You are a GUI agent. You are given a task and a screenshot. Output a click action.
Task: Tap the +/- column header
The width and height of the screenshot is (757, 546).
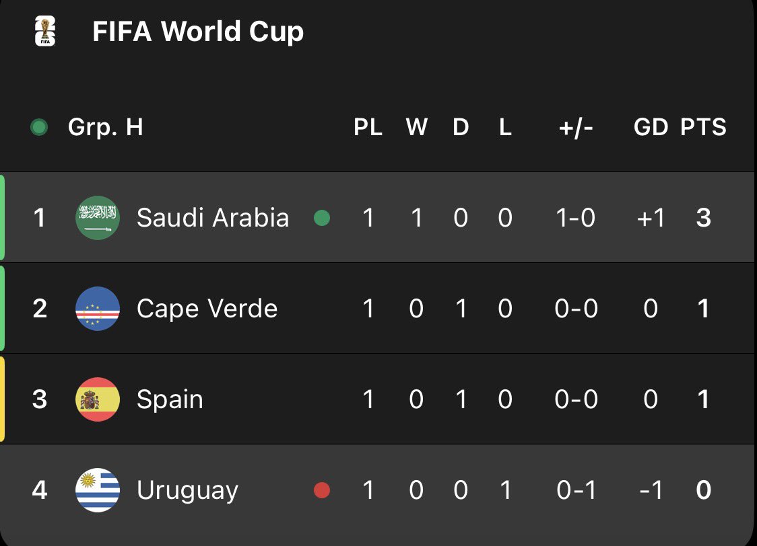[x=575, y=128]
